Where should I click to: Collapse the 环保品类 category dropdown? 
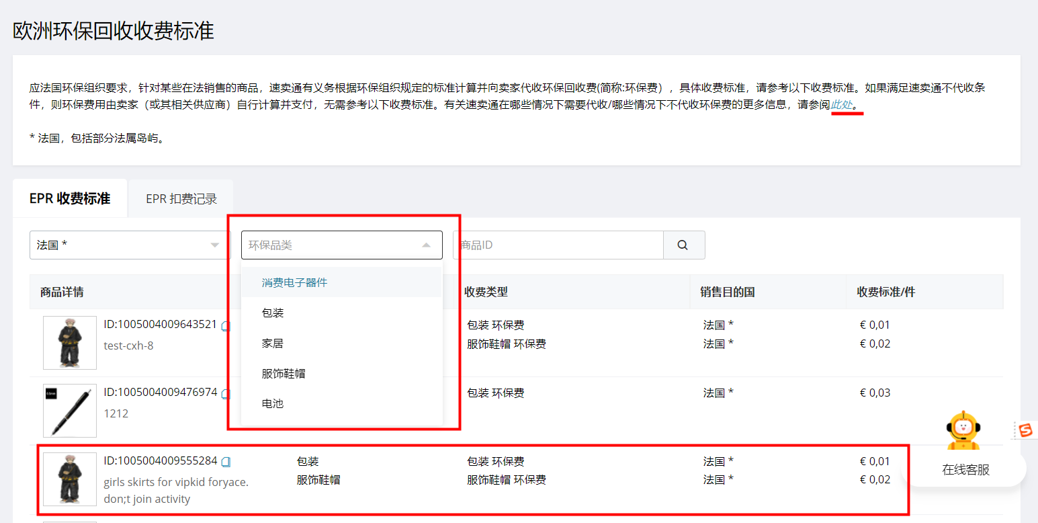point(342,245)
